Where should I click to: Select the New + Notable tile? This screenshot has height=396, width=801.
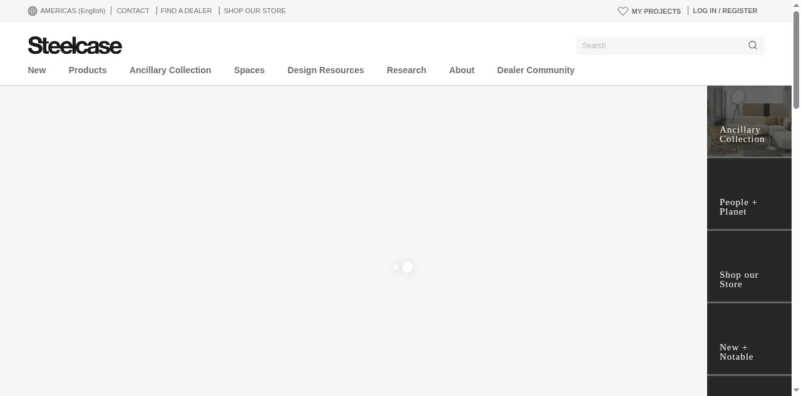[x=749, y=339]
